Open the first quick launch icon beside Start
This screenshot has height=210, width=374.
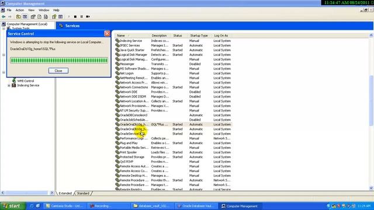coord(32,206)
